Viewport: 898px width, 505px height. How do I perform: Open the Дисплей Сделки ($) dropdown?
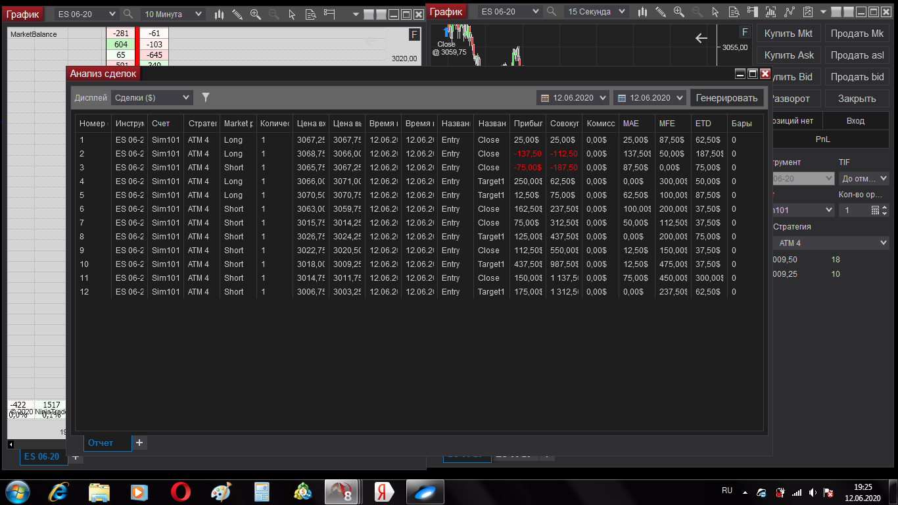coord(152,97)
